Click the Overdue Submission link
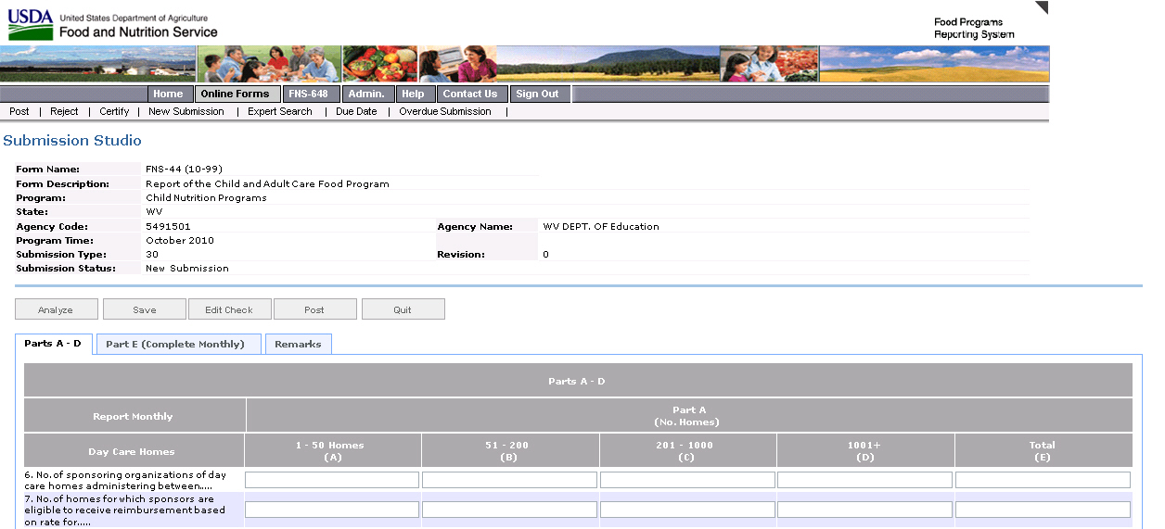 (444, 111)
